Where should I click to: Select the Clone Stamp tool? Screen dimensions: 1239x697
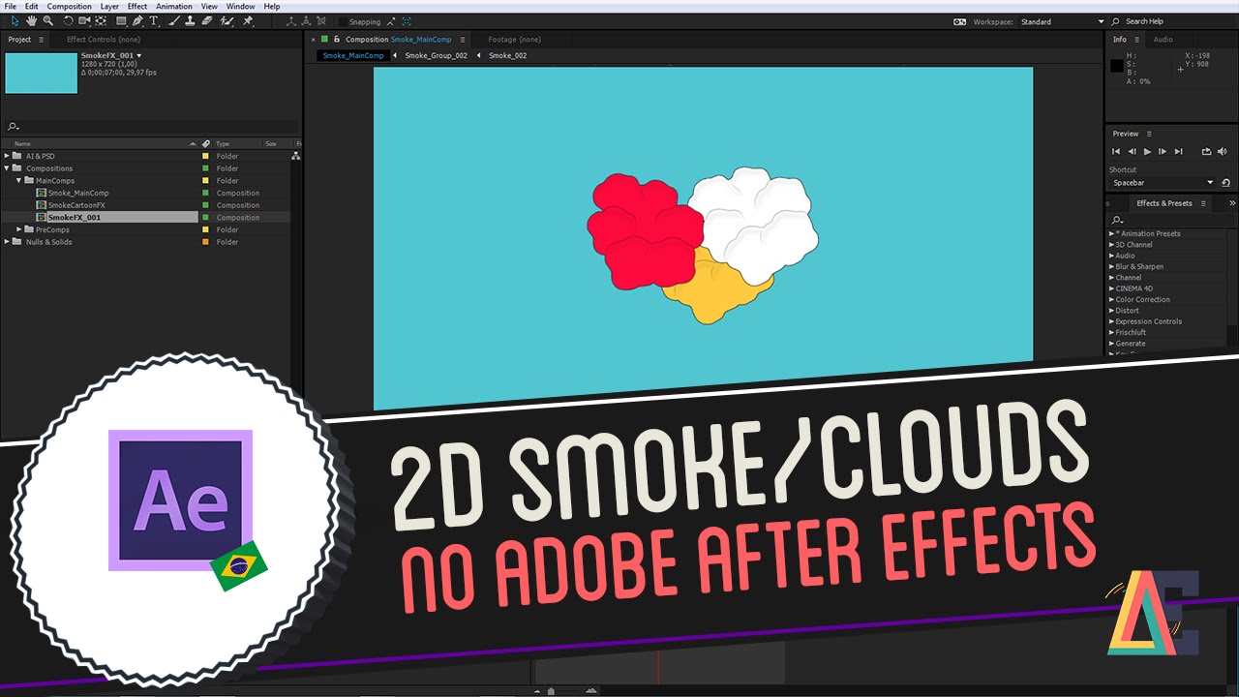190,21
